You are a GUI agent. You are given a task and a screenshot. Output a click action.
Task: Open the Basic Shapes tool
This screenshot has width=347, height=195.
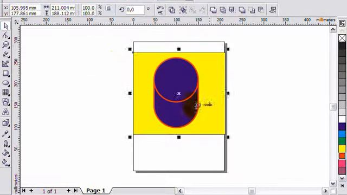[x=5, y=102]
